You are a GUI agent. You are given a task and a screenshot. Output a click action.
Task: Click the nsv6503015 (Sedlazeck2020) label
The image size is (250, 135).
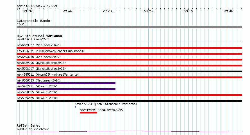click(39, 57)
